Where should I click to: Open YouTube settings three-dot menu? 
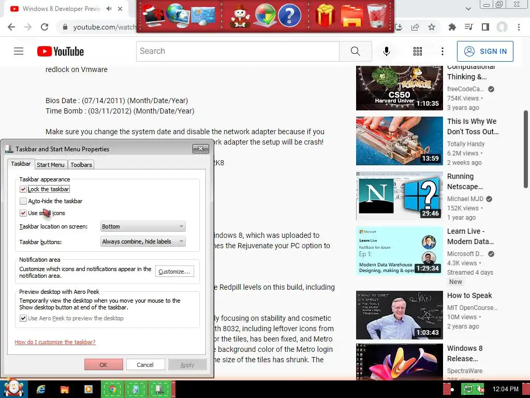click(443, 51)
